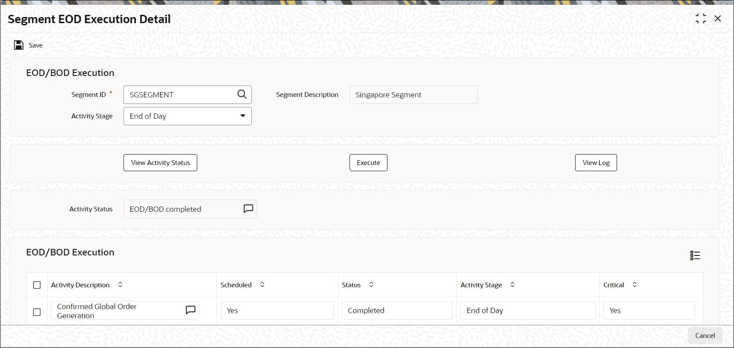
Task: Sort by Activity Description column arrows
Action: pyautogui.click(x=120, y=285)
